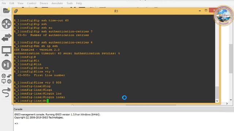Browse switches in the device sidebar
The width and height of the screenshot is (234, 131).
[x=7, y=37]
